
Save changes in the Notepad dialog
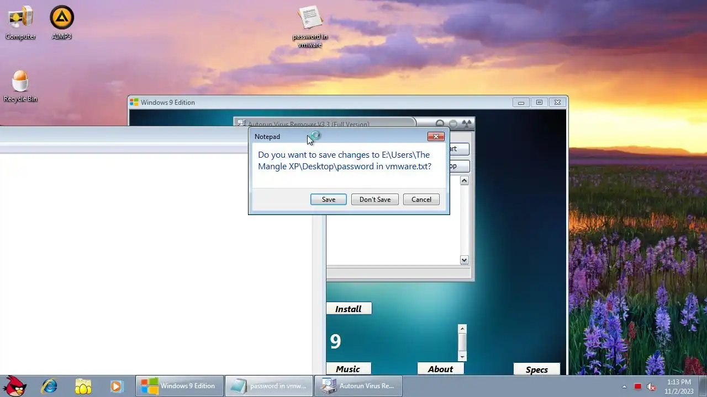(x=329, y=200)
